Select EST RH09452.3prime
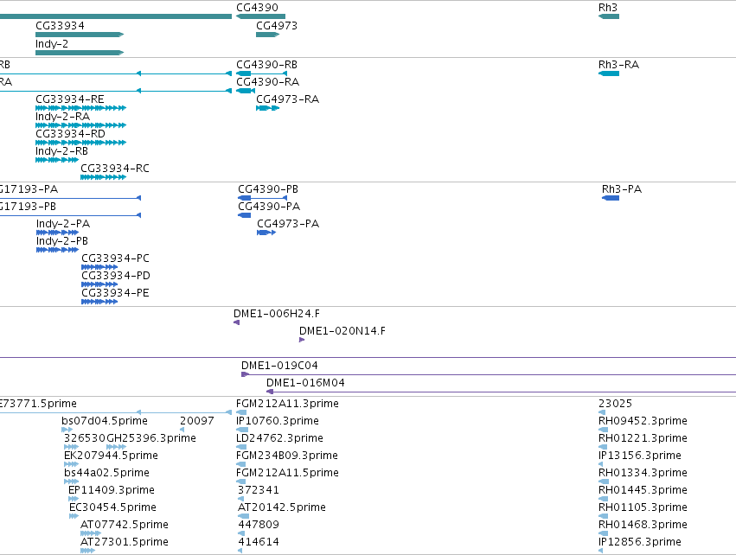 click(643, 421)
